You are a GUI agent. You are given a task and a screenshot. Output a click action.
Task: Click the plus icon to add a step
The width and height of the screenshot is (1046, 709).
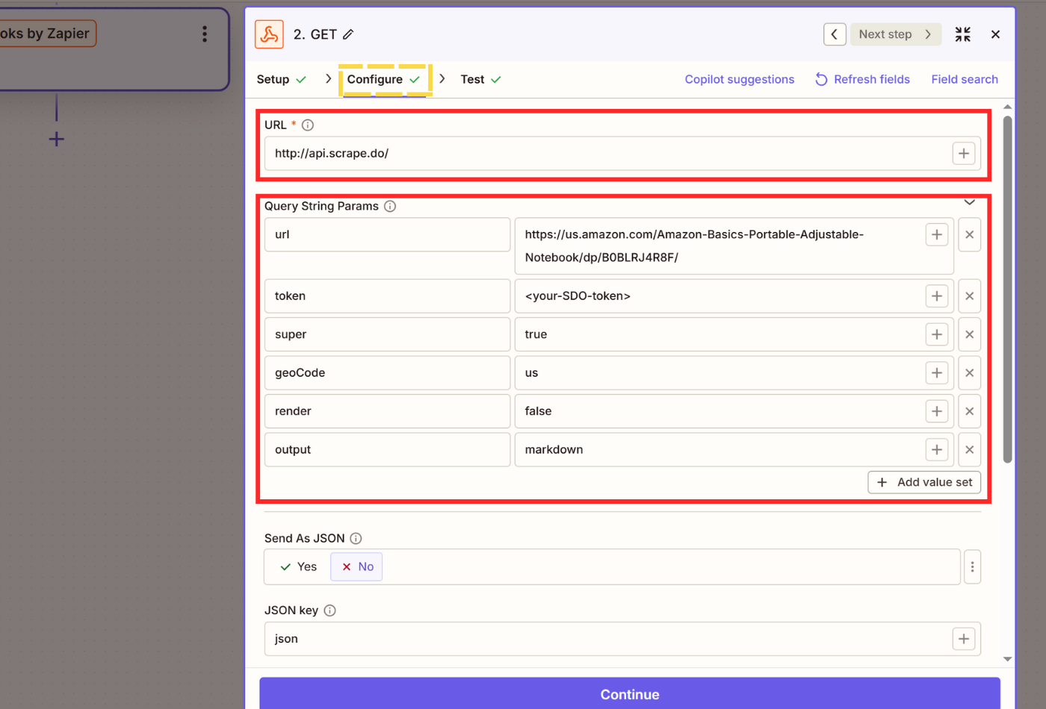tap(56, 140)
